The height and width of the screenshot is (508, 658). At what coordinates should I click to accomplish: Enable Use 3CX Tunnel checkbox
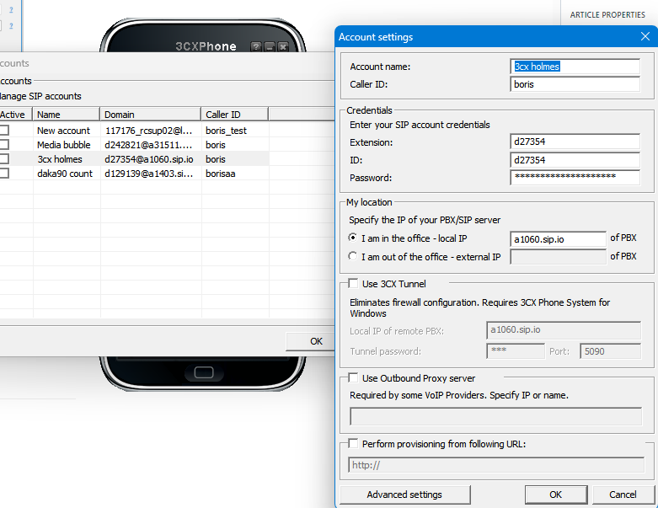[x=353, y=284]
